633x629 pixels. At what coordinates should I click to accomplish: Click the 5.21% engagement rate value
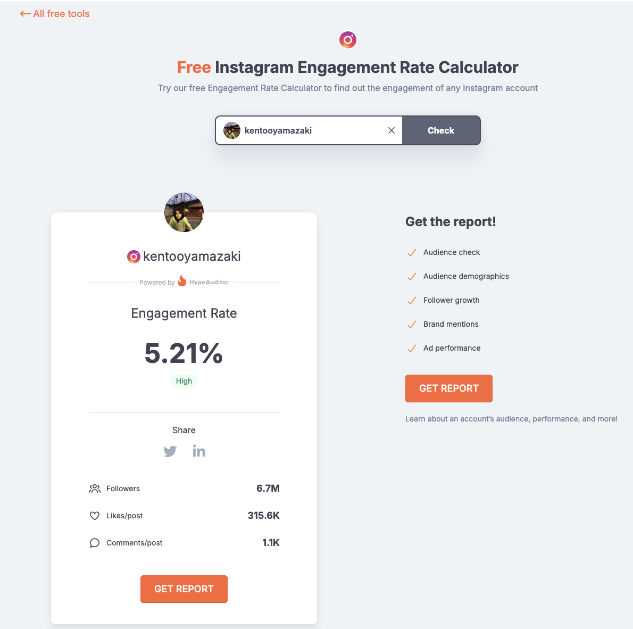[x=184, y=353]
